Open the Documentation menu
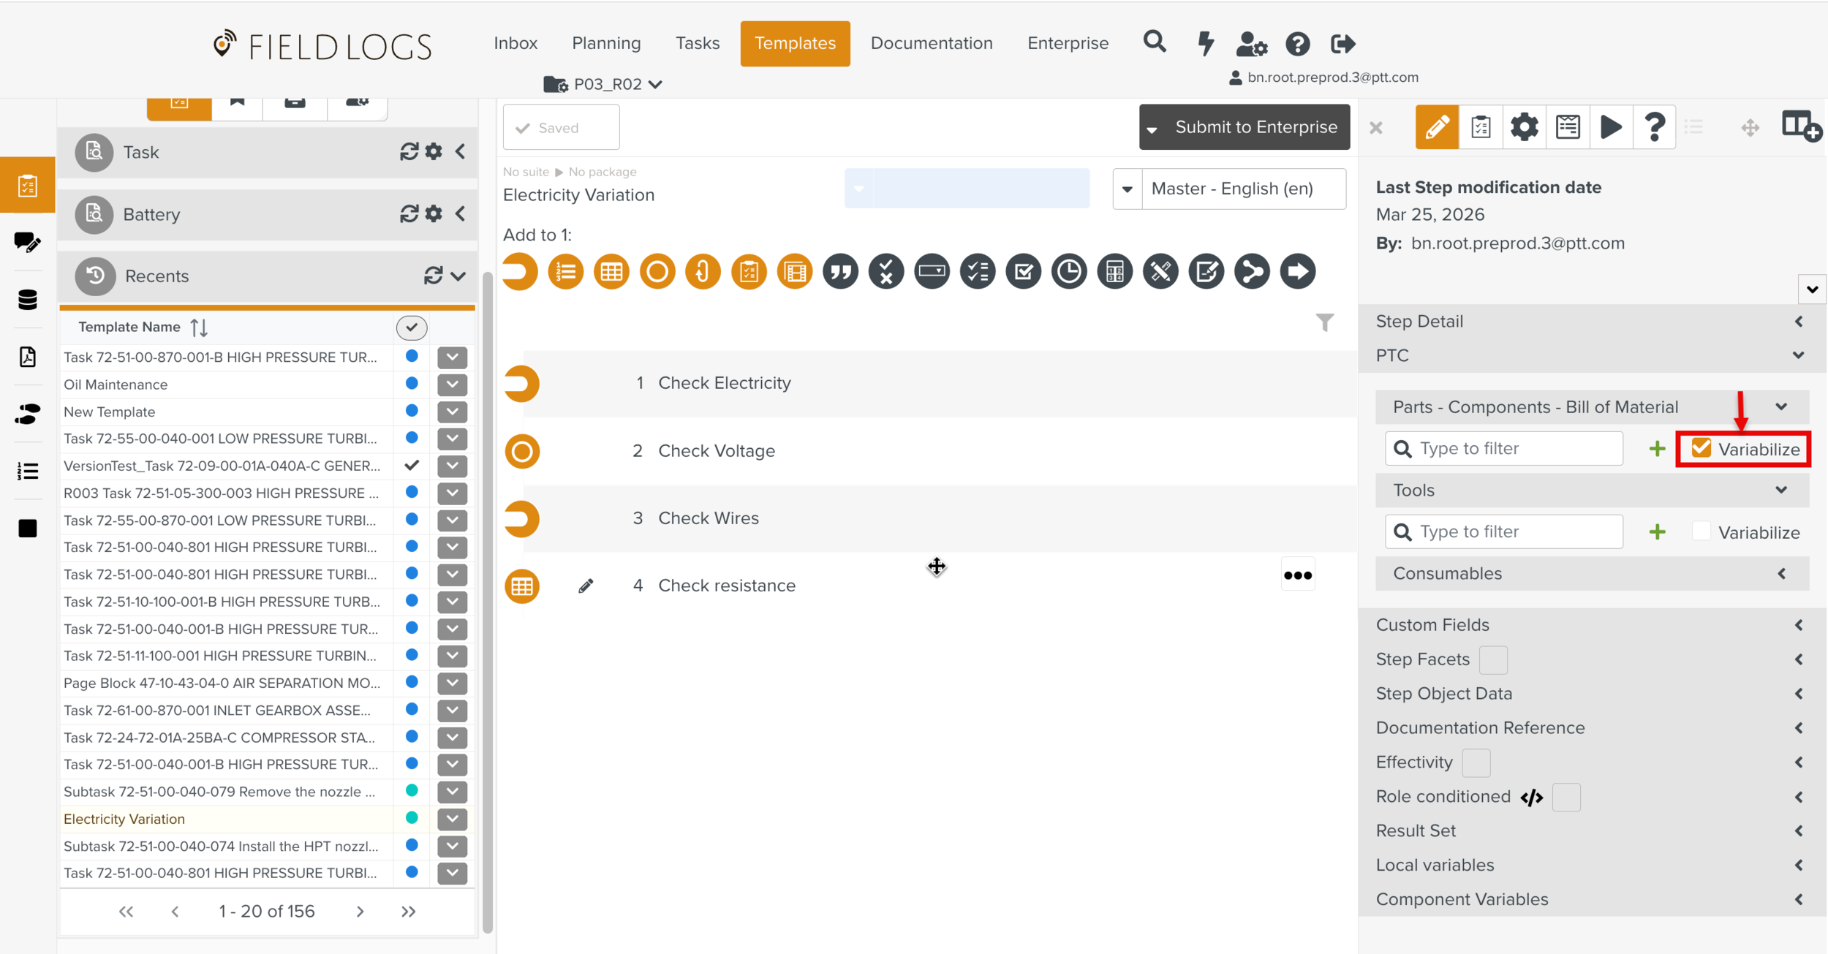 click(x=931, y=43)
